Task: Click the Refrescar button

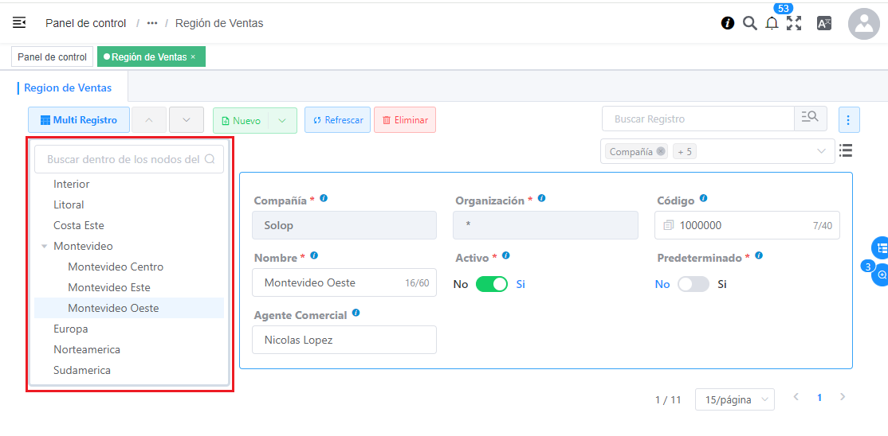Action: tap(337, 120)
